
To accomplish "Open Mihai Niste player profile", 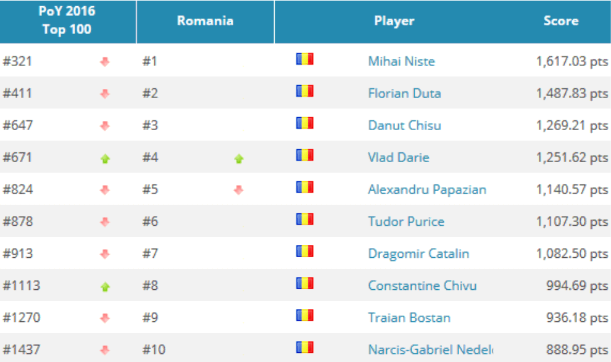I will [x=401, y=61].
